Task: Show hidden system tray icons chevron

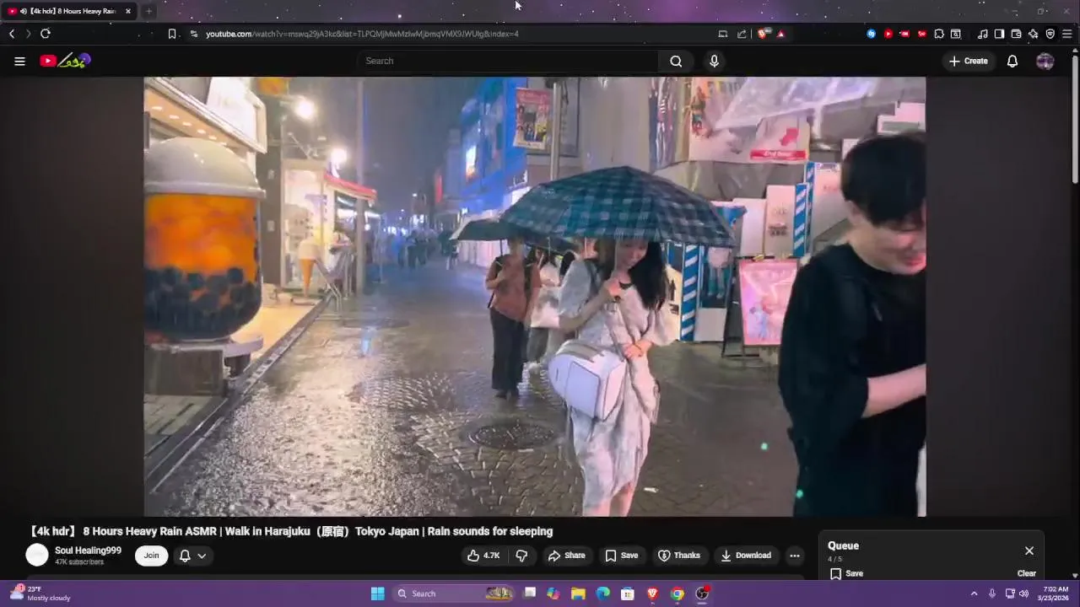Action: coord(974,594)
